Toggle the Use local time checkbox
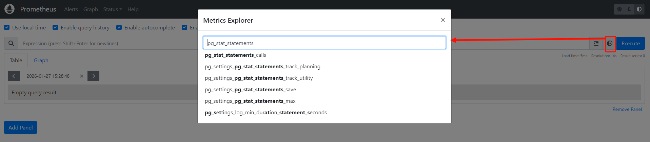Image resolution: width=650 pixels, height=142 pixels. pyautogui.click(x=7, y=27)
